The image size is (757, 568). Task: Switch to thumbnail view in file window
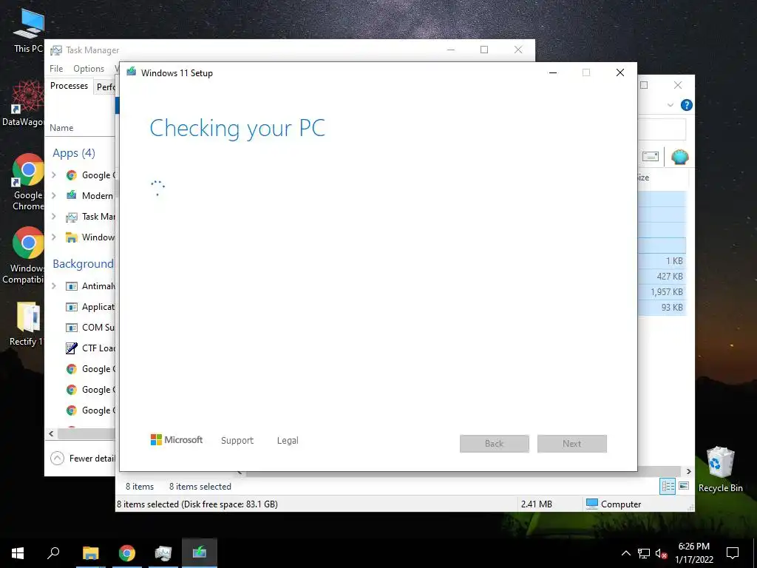pos(684,486)
